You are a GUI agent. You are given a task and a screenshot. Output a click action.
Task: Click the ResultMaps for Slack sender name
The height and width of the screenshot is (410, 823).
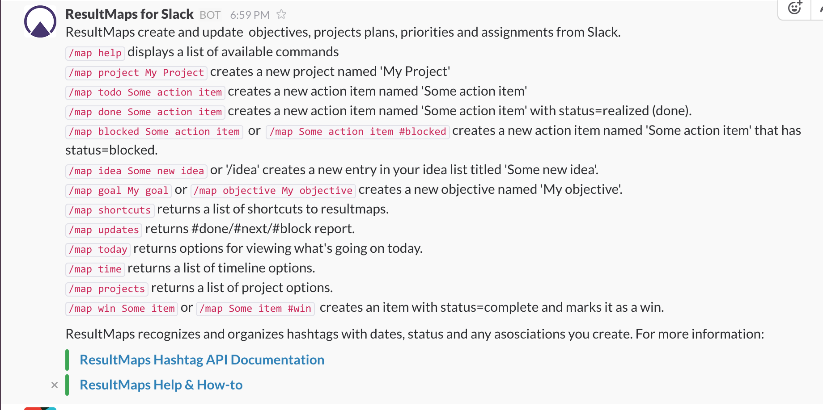click(x=129, y=14)
